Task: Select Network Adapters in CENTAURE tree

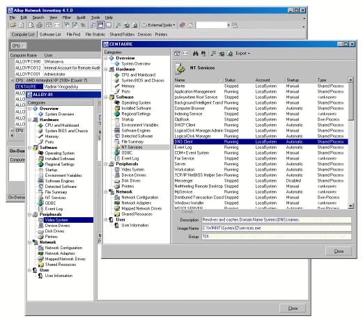Action: click(x=137, y=203)
